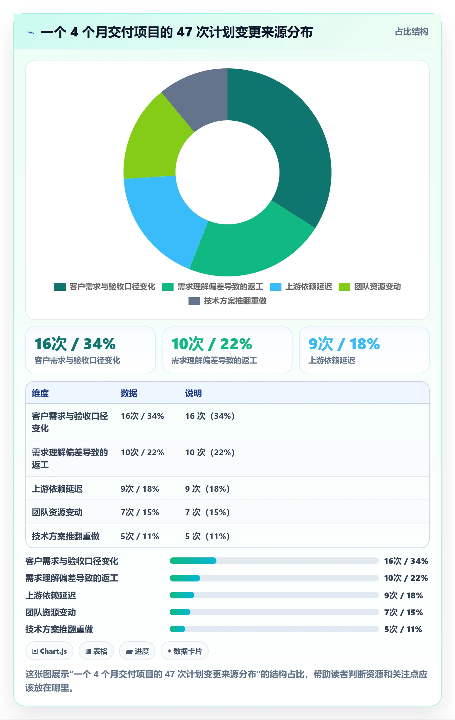Viewport: 455px width, 720px height.
Task: Click the 团队资源变动 progress bar
Action: 274,612
